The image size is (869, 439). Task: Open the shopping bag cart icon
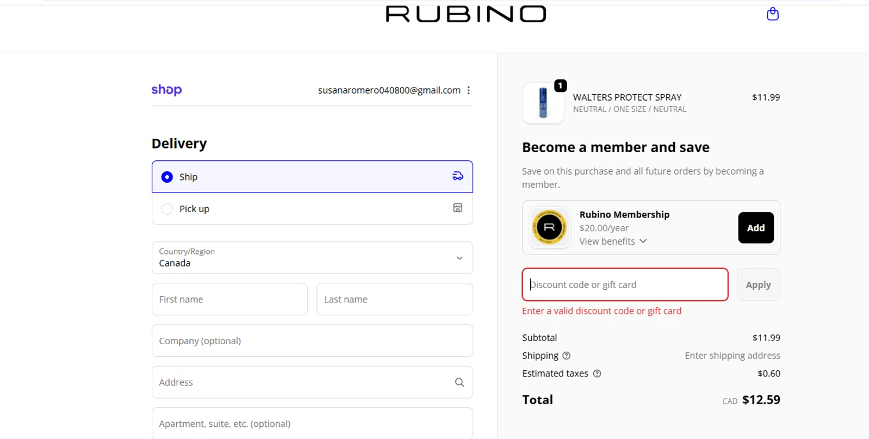coord(772,14)
